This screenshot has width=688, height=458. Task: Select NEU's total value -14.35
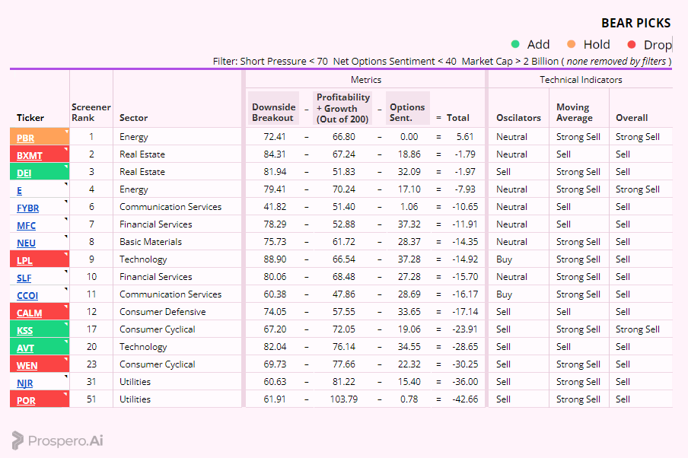[465, 242]
